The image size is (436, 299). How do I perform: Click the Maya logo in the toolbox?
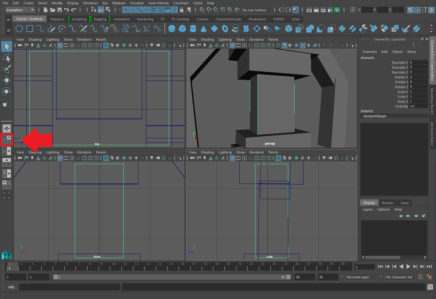tap(6, 255)
